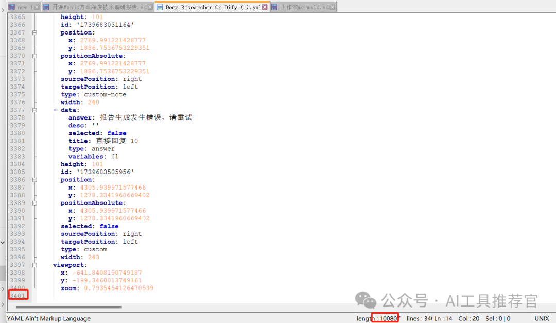Click the horizontal scrollbar thumb

click(x=69, y=307)
